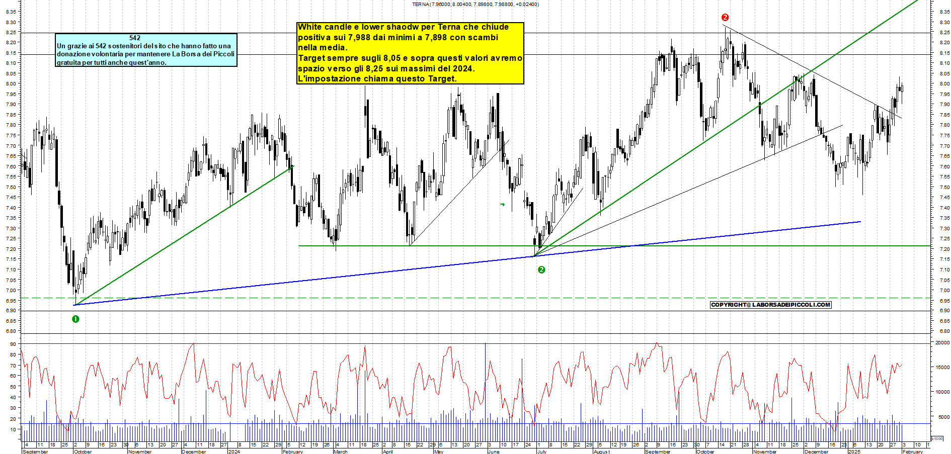Screen dimensions: 951x454
Task: Click the '50' oscillator scale label
Action: pos(13,387)
